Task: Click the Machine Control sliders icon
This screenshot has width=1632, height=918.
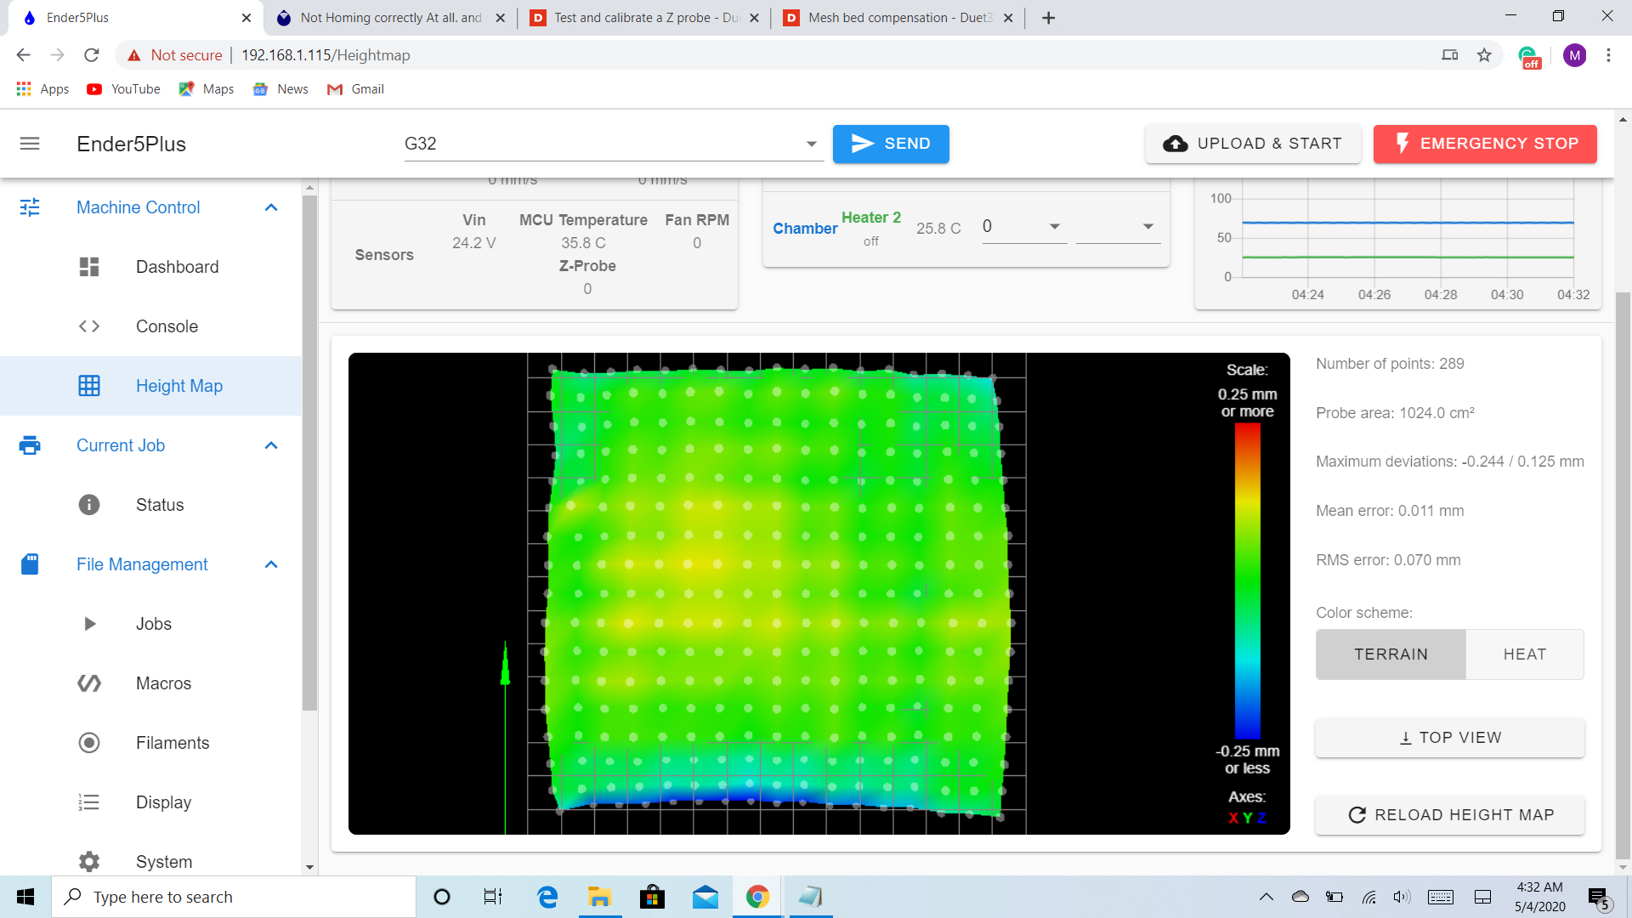Action: (x=30, y=207)
